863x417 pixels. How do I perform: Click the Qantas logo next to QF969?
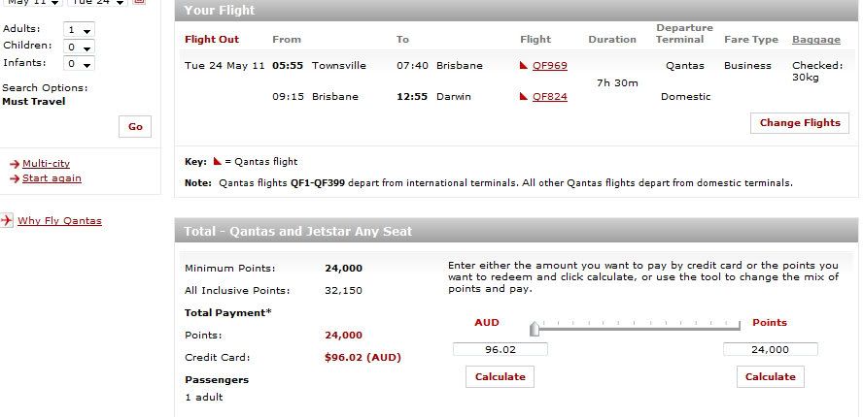pos(524,67)
